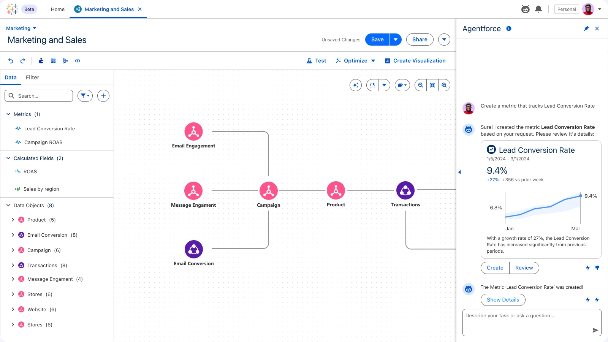608x342 pixels.
Task: Collapse the Calculated Fields section
Action: pos(8,158)
